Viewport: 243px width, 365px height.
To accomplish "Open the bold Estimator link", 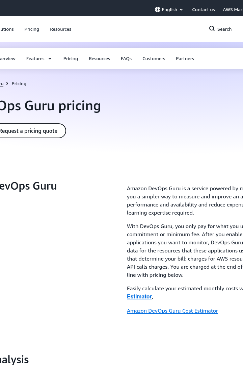I will pos(139,297).
